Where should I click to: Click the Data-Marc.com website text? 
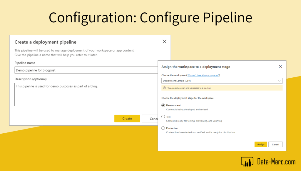pos(276,161)
